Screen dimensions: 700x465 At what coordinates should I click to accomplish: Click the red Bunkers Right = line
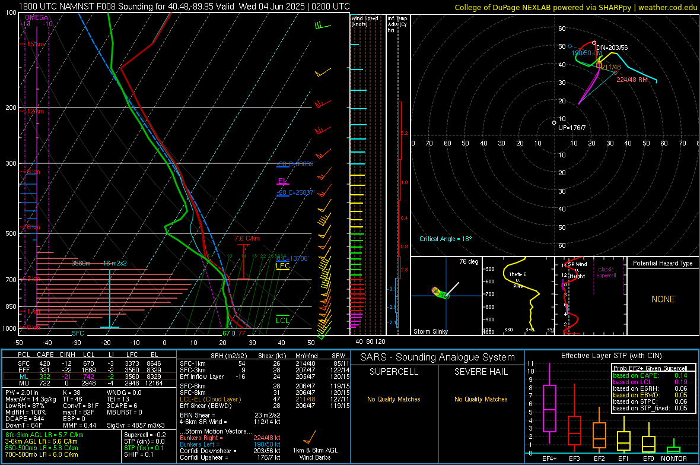pyautogui.click(x=230, y=438)
